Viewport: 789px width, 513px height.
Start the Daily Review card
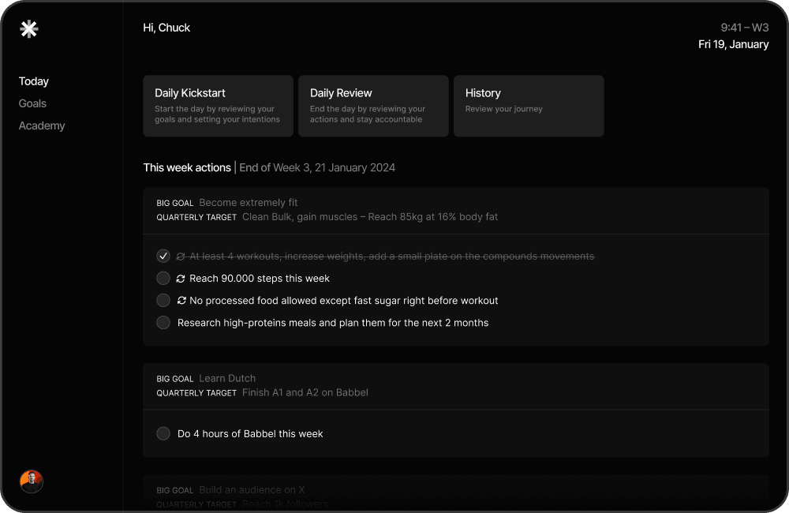(x=373, y=106)
